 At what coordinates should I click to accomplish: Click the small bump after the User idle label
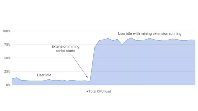49,79
